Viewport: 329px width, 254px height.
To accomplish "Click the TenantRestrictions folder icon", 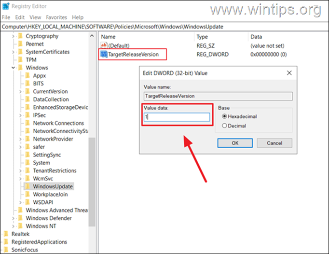I will (27, 170).
